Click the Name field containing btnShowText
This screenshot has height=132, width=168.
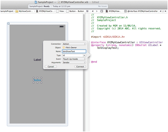tap(74, 51)
